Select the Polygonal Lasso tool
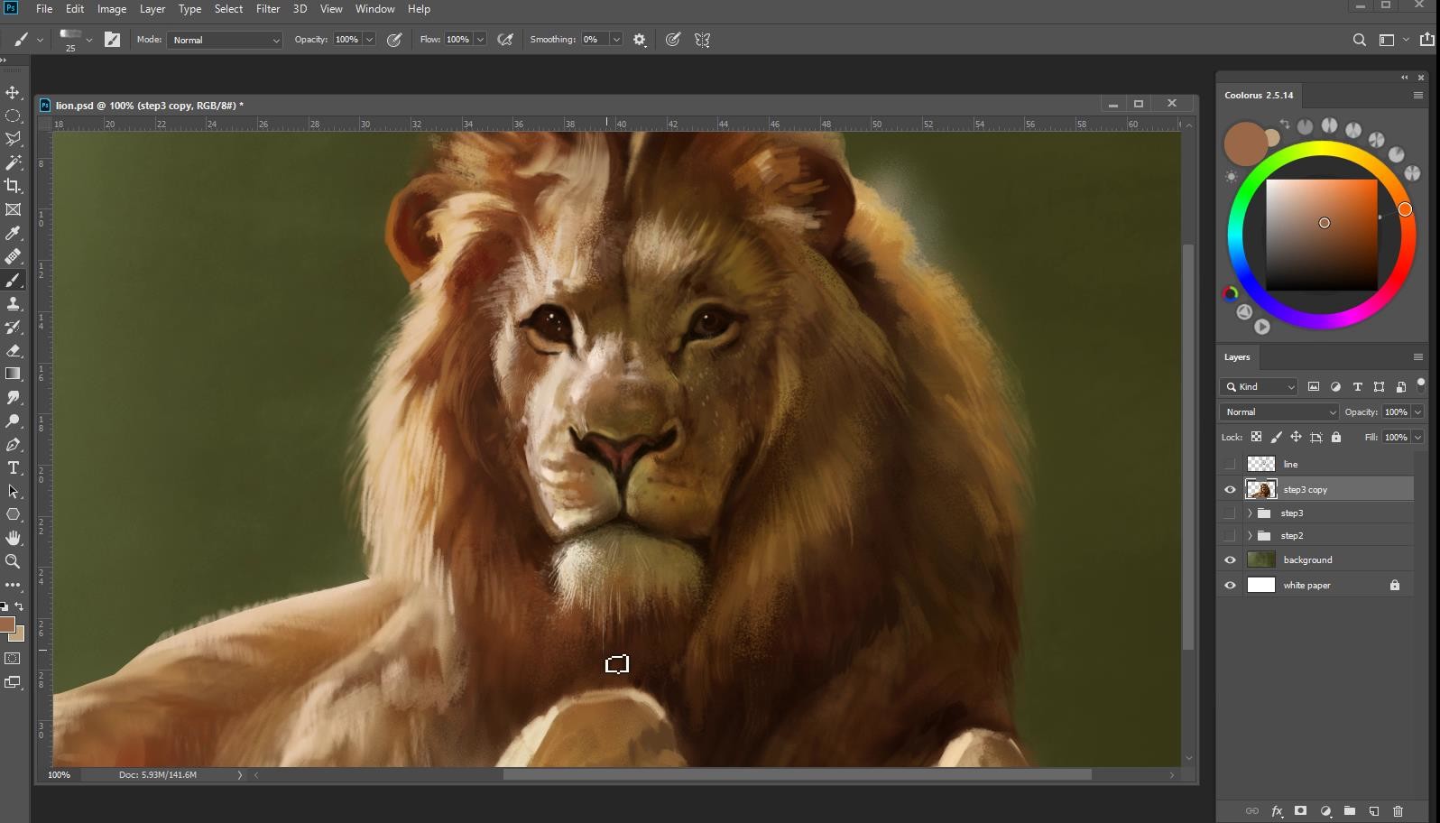Image resolution: width=1440 pixels, height=823 pixels. click(x=13, y=139)
